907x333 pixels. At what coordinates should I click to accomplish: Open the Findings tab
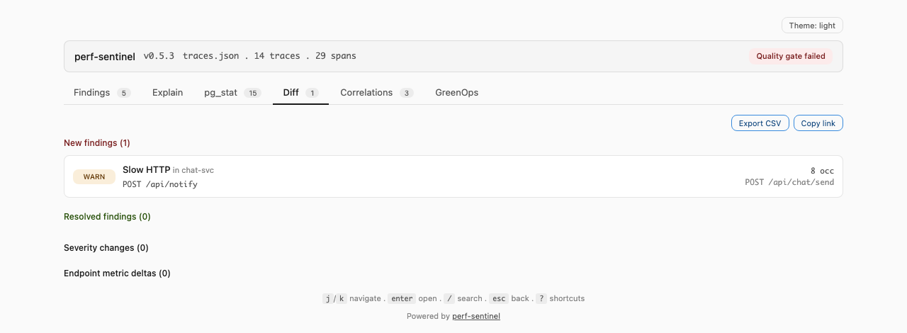coord(102,93)
